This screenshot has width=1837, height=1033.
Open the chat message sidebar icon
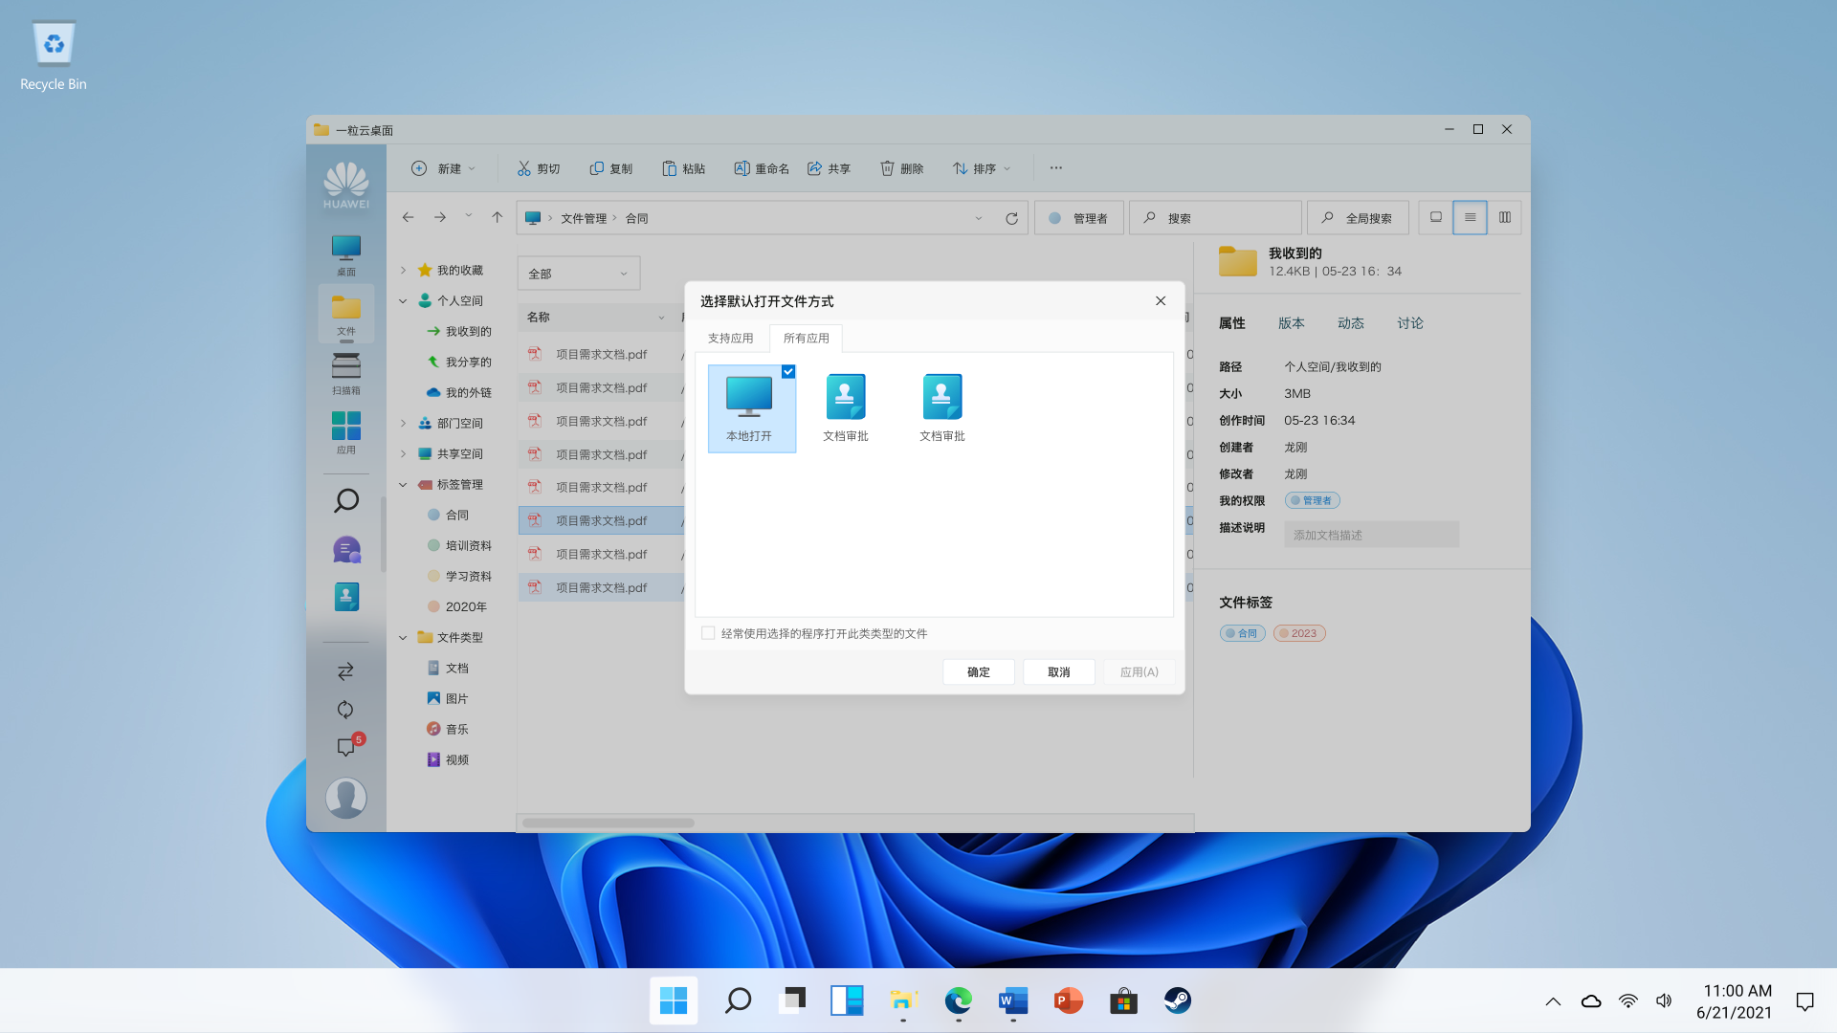point(345,550)
